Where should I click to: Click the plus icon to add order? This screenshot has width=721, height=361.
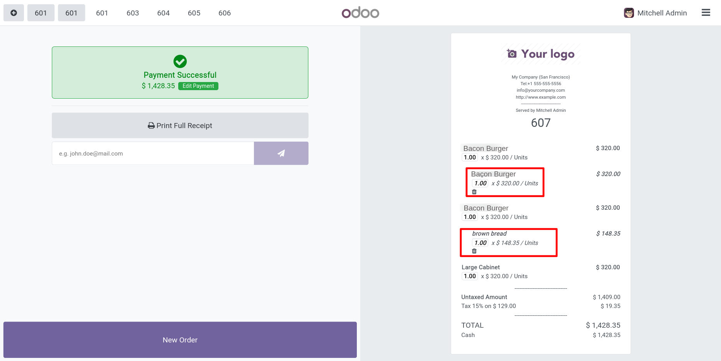pyautogui.click(x=14, y=13)
